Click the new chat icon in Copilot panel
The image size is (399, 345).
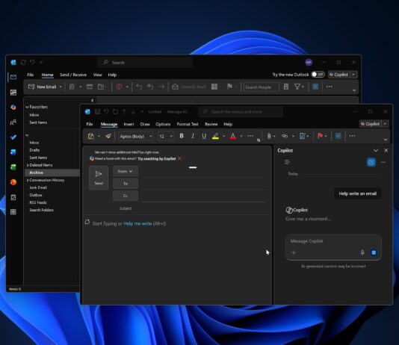[x=371, y=162]
